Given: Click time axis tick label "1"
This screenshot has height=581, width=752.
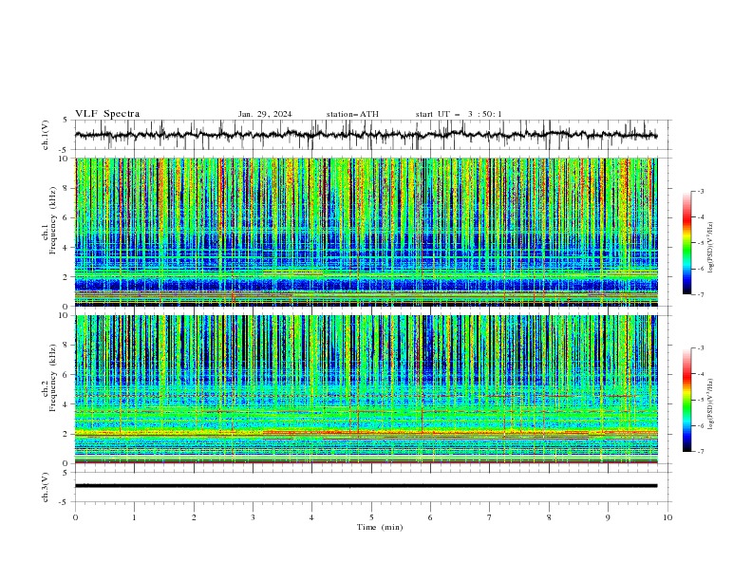Looking at the screenshot, I should (134, 517).
